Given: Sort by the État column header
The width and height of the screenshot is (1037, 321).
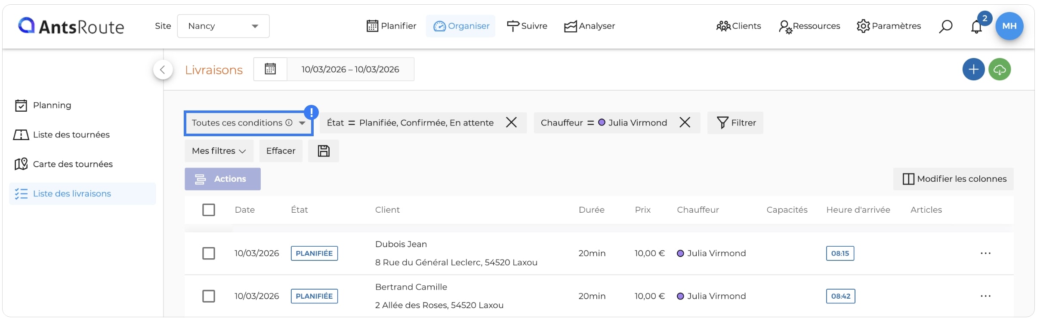Looking at the screenshot, I should [x=299, y=210].
